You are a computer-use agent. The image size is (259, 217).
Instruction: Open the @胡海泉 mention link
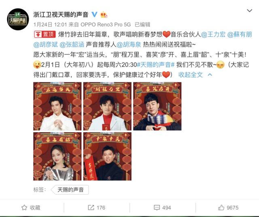point(129,45)
